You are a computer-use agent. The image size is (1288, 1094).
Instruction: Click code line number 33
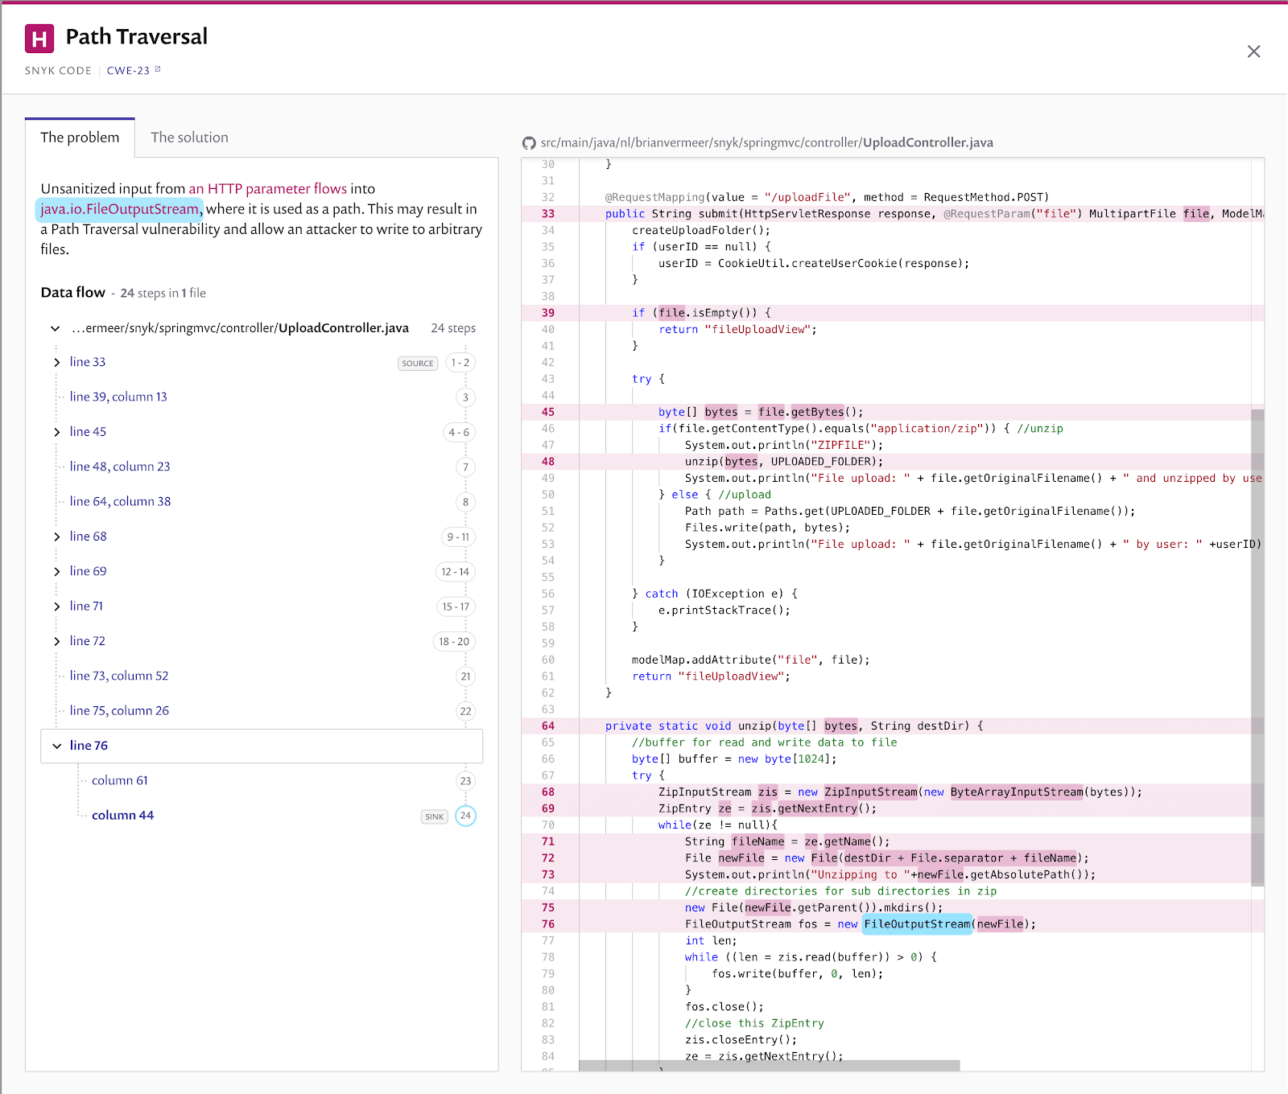[548, 214]
